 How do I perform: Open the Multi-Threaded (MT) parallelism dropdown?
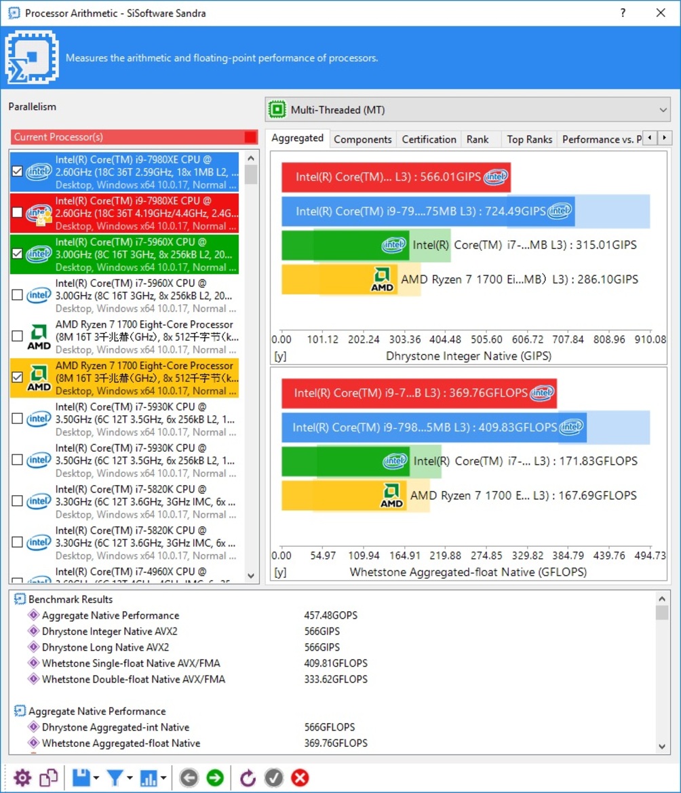coord(467,110)
